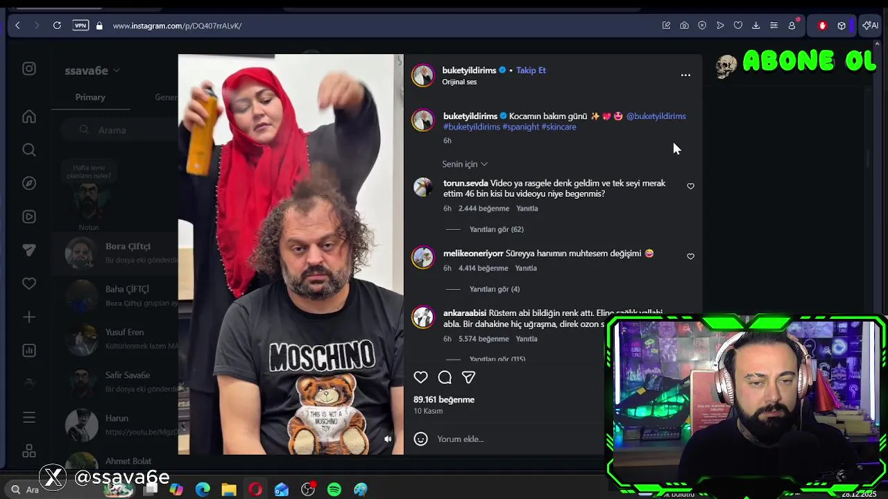The image size is (888, 499).
Task: Expand the Senin için comment sort dropdown
Action: click(x=465, y=164)
